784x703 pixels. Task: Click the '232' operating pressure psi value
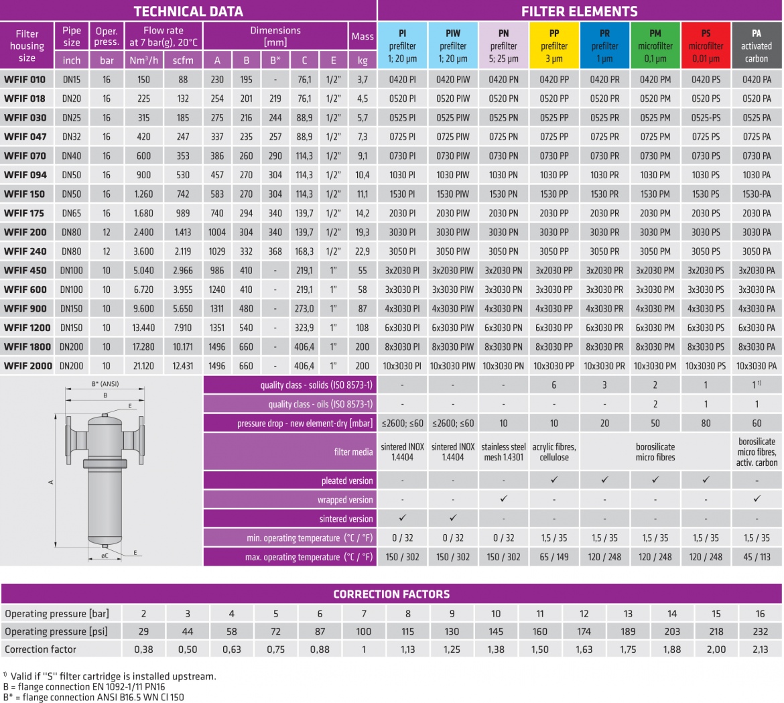point(760,631)
